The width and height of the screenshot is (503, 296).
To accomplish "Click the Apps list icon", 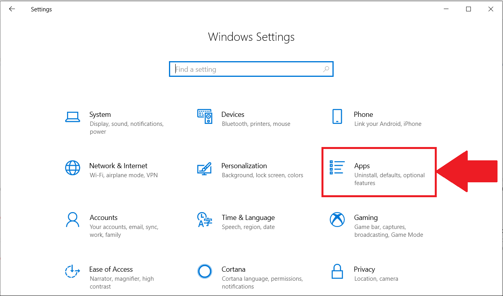I will (x=337, y=167).
